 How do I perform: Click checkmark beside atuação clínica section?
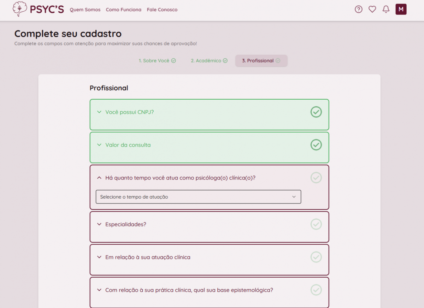[316, 257]
